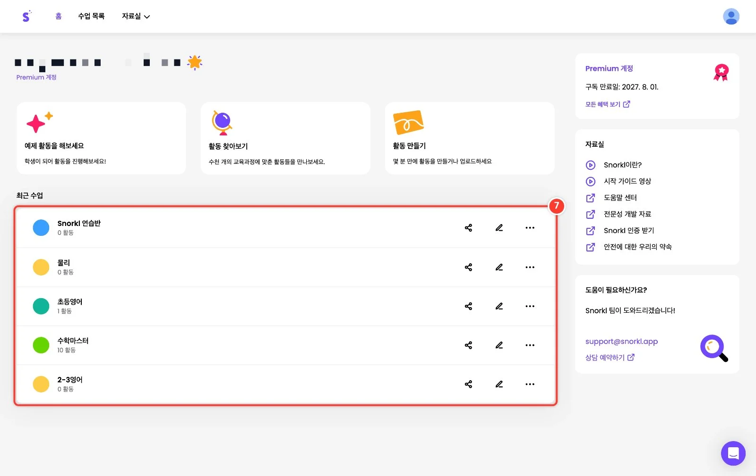The height and width of the screenshot is (476, 756).
Task: Edit the 물리 class
Action: pyautogui.click(x=499, y=267)
